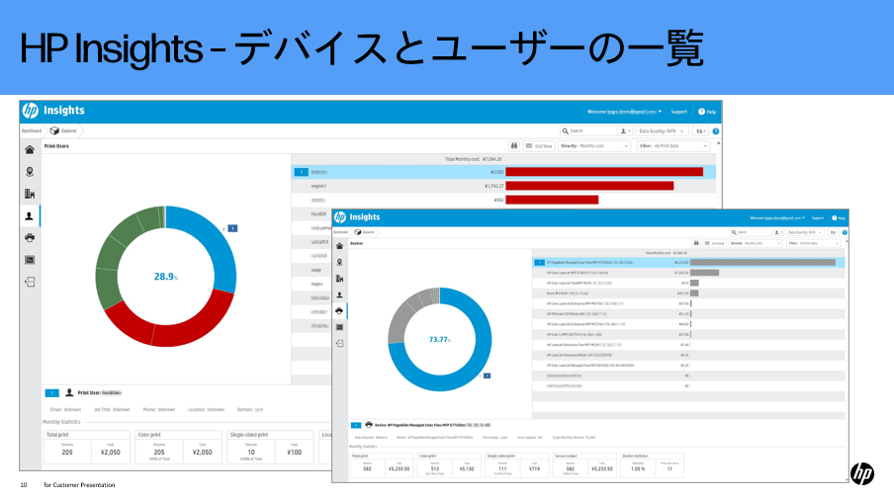The image size is (894, 501).
Task: Click HP logo in Devices window header
Action: [340, 217]
